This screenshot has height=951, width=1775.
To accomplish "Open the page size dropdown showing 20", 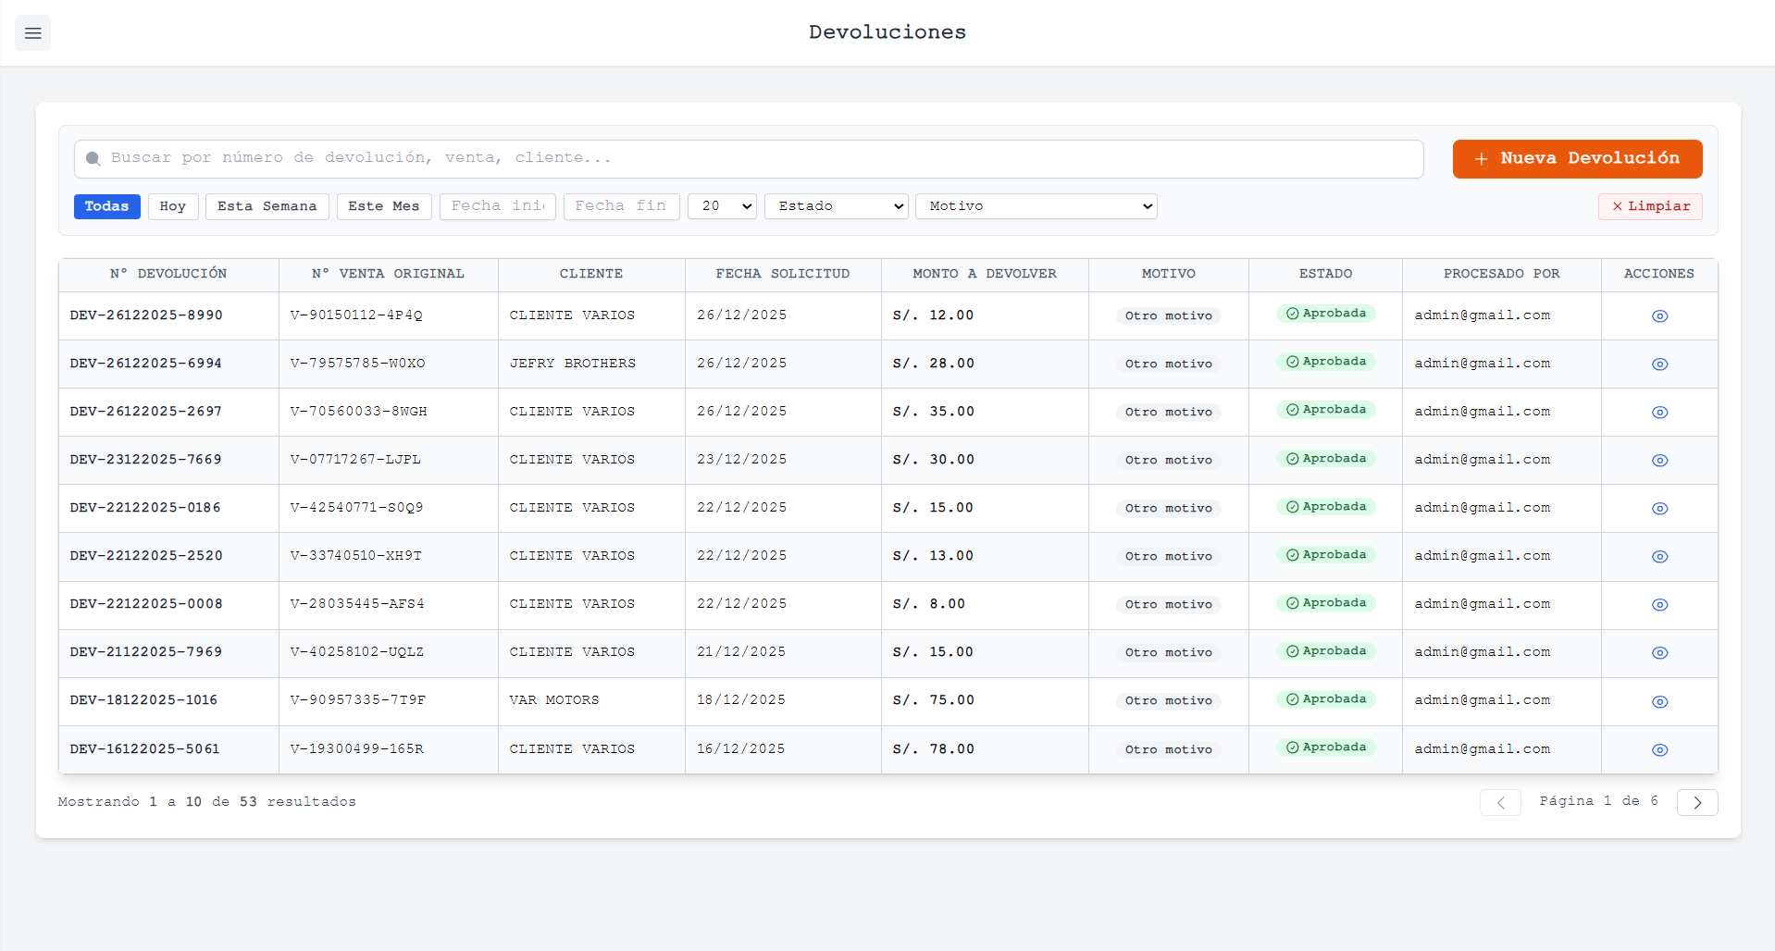I will tap(722, 206).
